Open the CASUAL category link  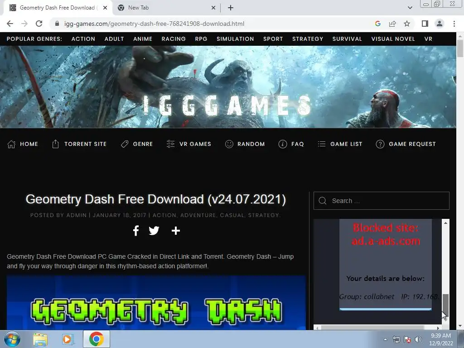pos(232,215)
